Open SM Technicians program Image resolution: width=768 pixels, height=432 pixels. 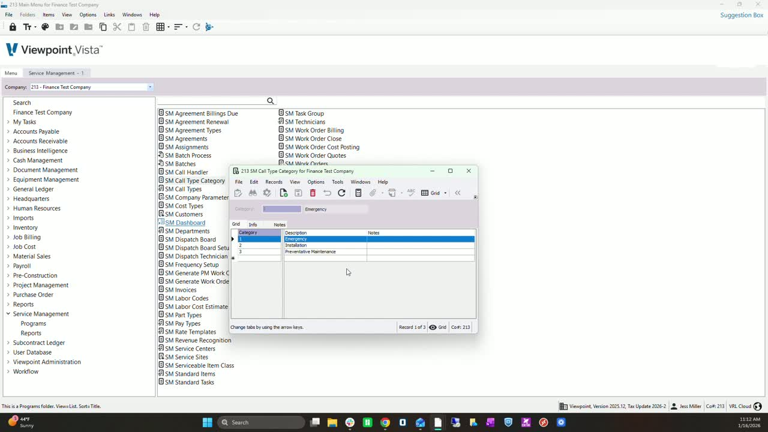pos(305,122)
